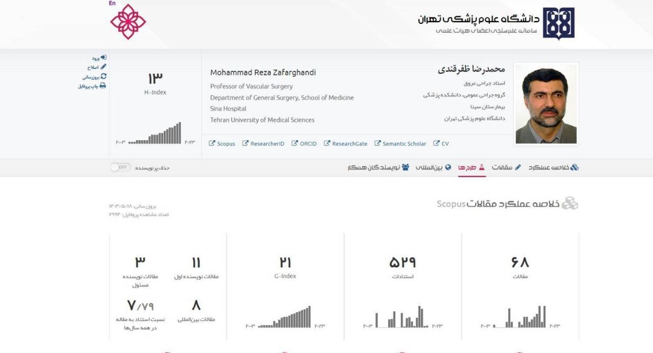Follow the Semantic Scholar link
Viewport: 653px width, 353px height.
(404, 144)
